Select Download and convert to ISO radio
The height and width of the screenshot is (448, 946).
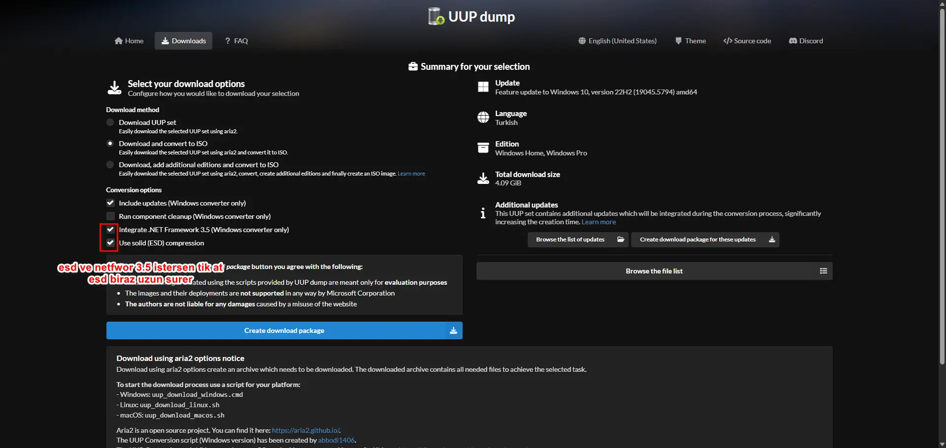coord(110,144)
